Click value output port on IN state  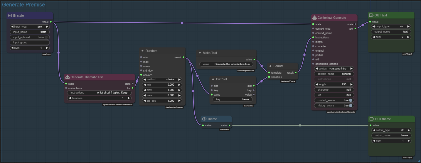(51, 22)
